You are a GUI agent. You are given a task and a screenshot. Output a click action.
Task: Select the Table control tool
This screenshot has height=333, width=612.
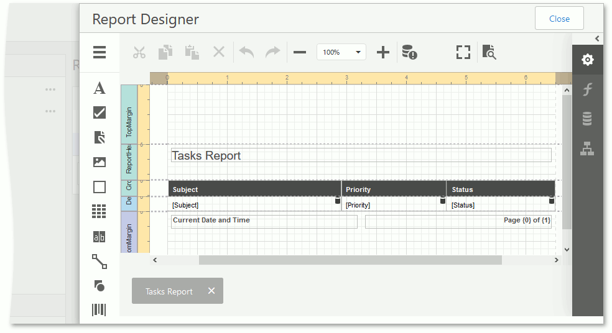pyautogui.click(x=99, y=211)
